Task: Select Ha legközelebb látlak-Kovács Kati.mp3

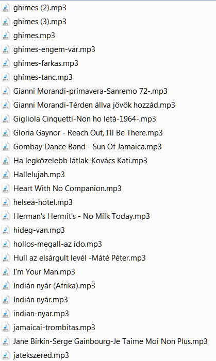Action: (x=80, y=161)
